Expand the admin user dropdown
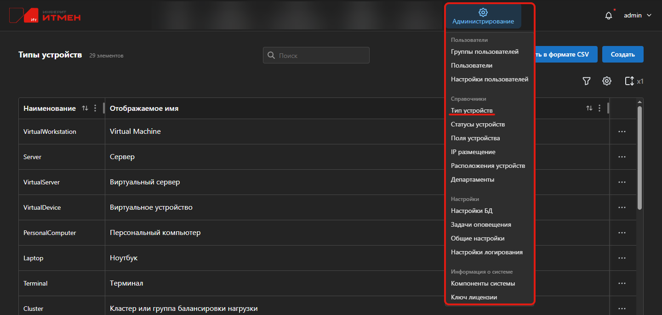 pos(638,15)
